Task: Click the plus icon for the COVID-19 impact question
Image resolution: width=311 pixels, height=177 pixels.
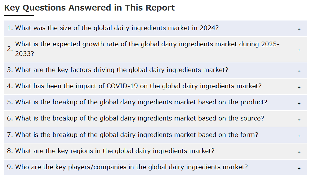Action: click(299, 87)
